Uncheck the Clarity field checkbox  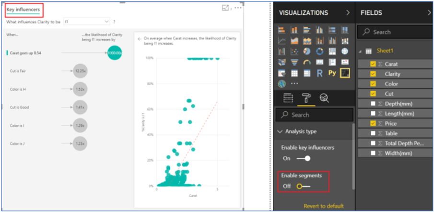tap(373, 74)
